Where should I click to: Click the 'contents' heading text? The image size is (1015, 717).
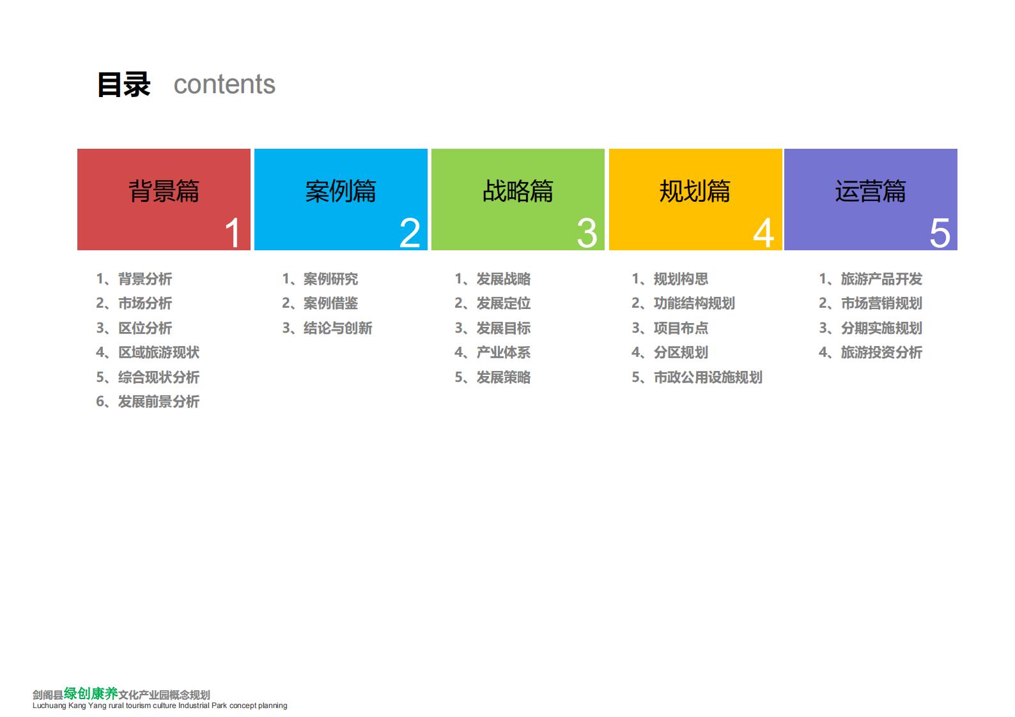224,85
